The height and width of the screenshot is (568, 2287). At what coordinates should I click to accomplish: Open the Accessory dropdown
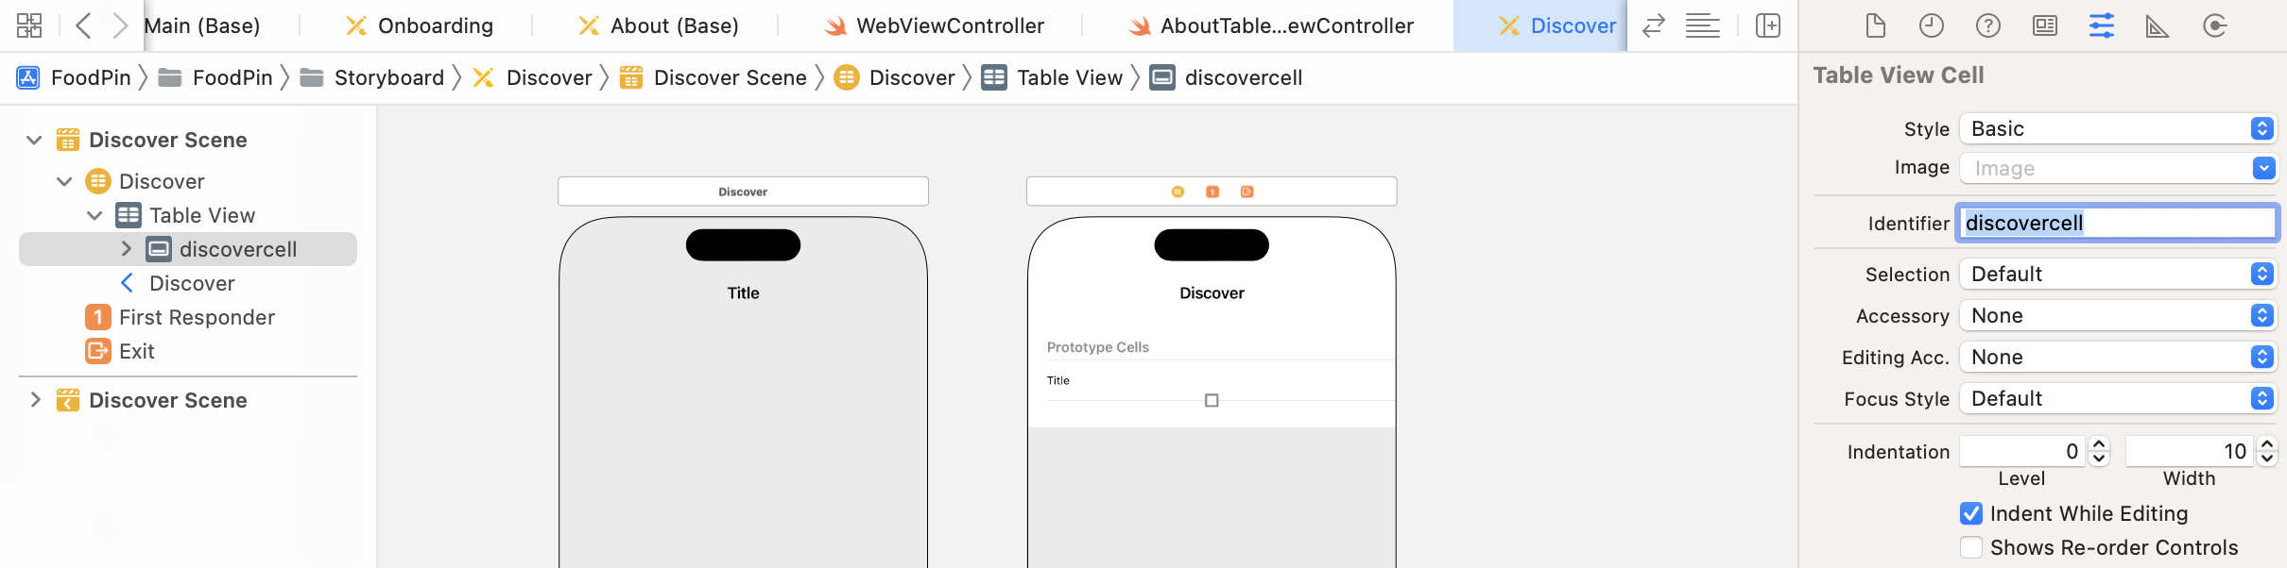[2118, 315]
